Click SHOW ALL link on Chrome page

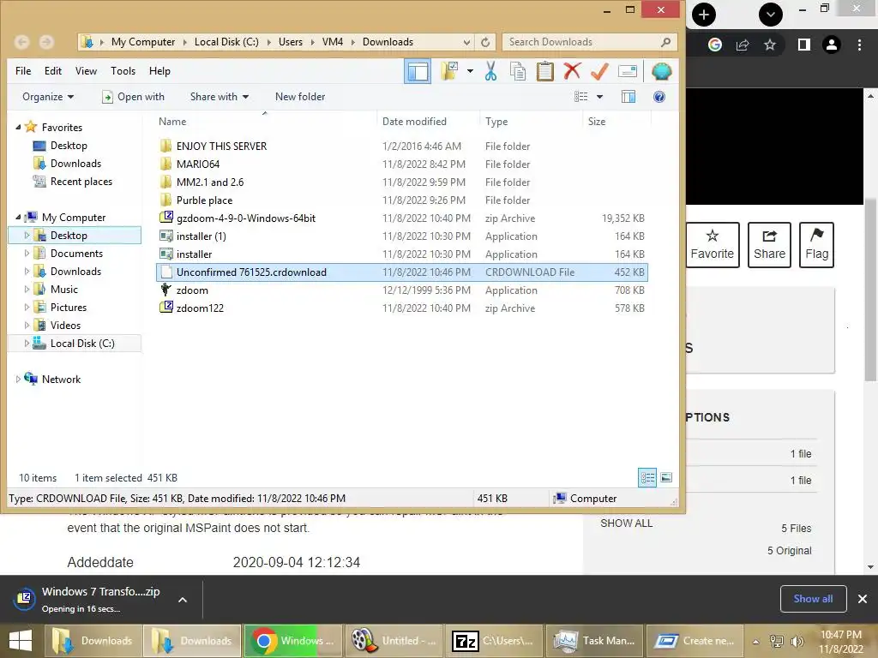click(x=626, y=523)
